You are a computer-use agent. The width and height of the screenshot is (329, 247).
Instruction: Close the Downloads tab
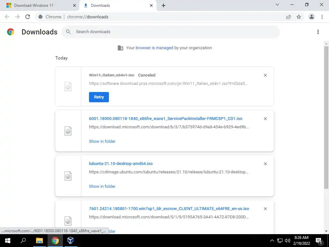[151, 5]
